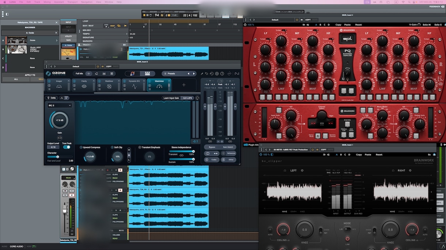446x250 pixels.
Task: Adjust the Transient stereo independence slider
Action: pyautogui.click(x=182, y=151)
